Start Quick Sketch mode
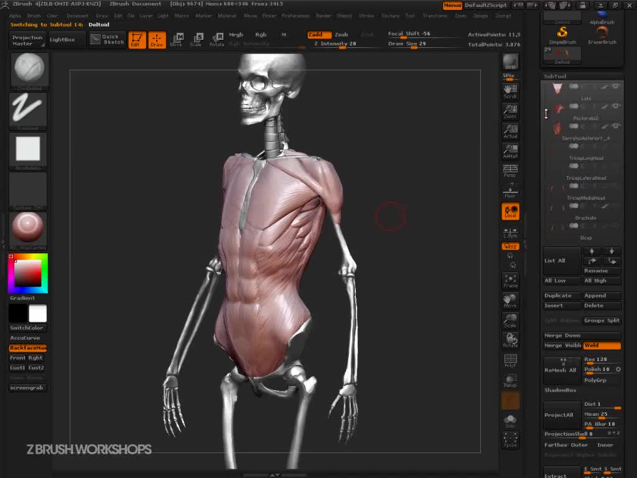The image size is (637, 478). pos(108,40)
